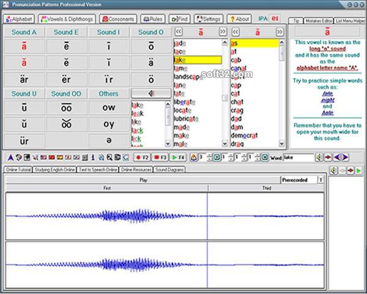
Task: Go to the Rules tab
Action: click(153, 19)
